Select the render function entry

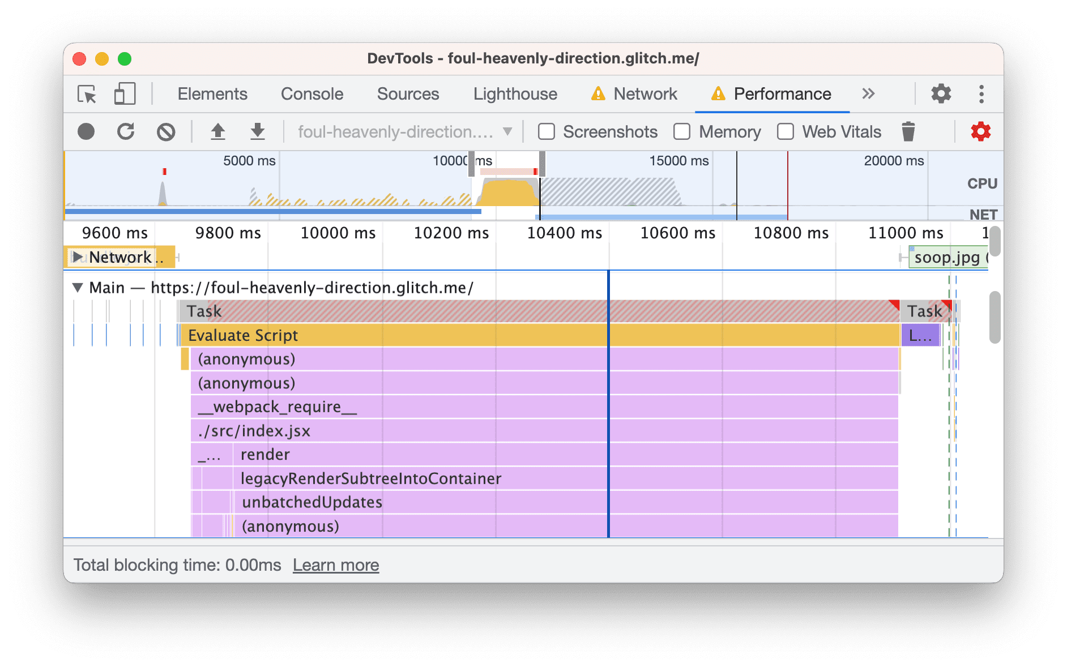(565, 455)
